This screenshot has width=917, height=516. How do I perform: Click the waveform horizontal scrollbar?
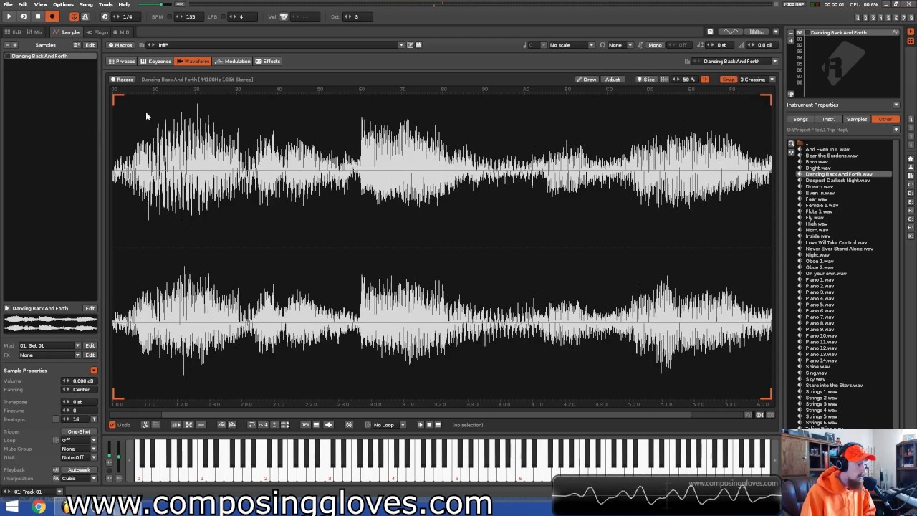tap(426, 414)
